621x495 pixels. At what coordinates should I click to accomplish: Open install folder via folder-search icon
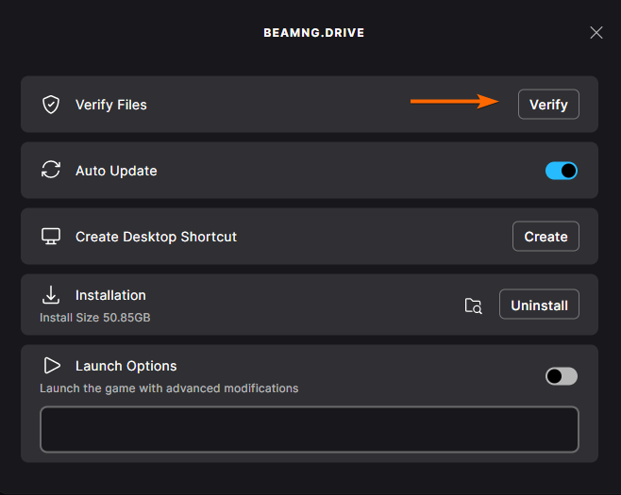click(473, 305)
